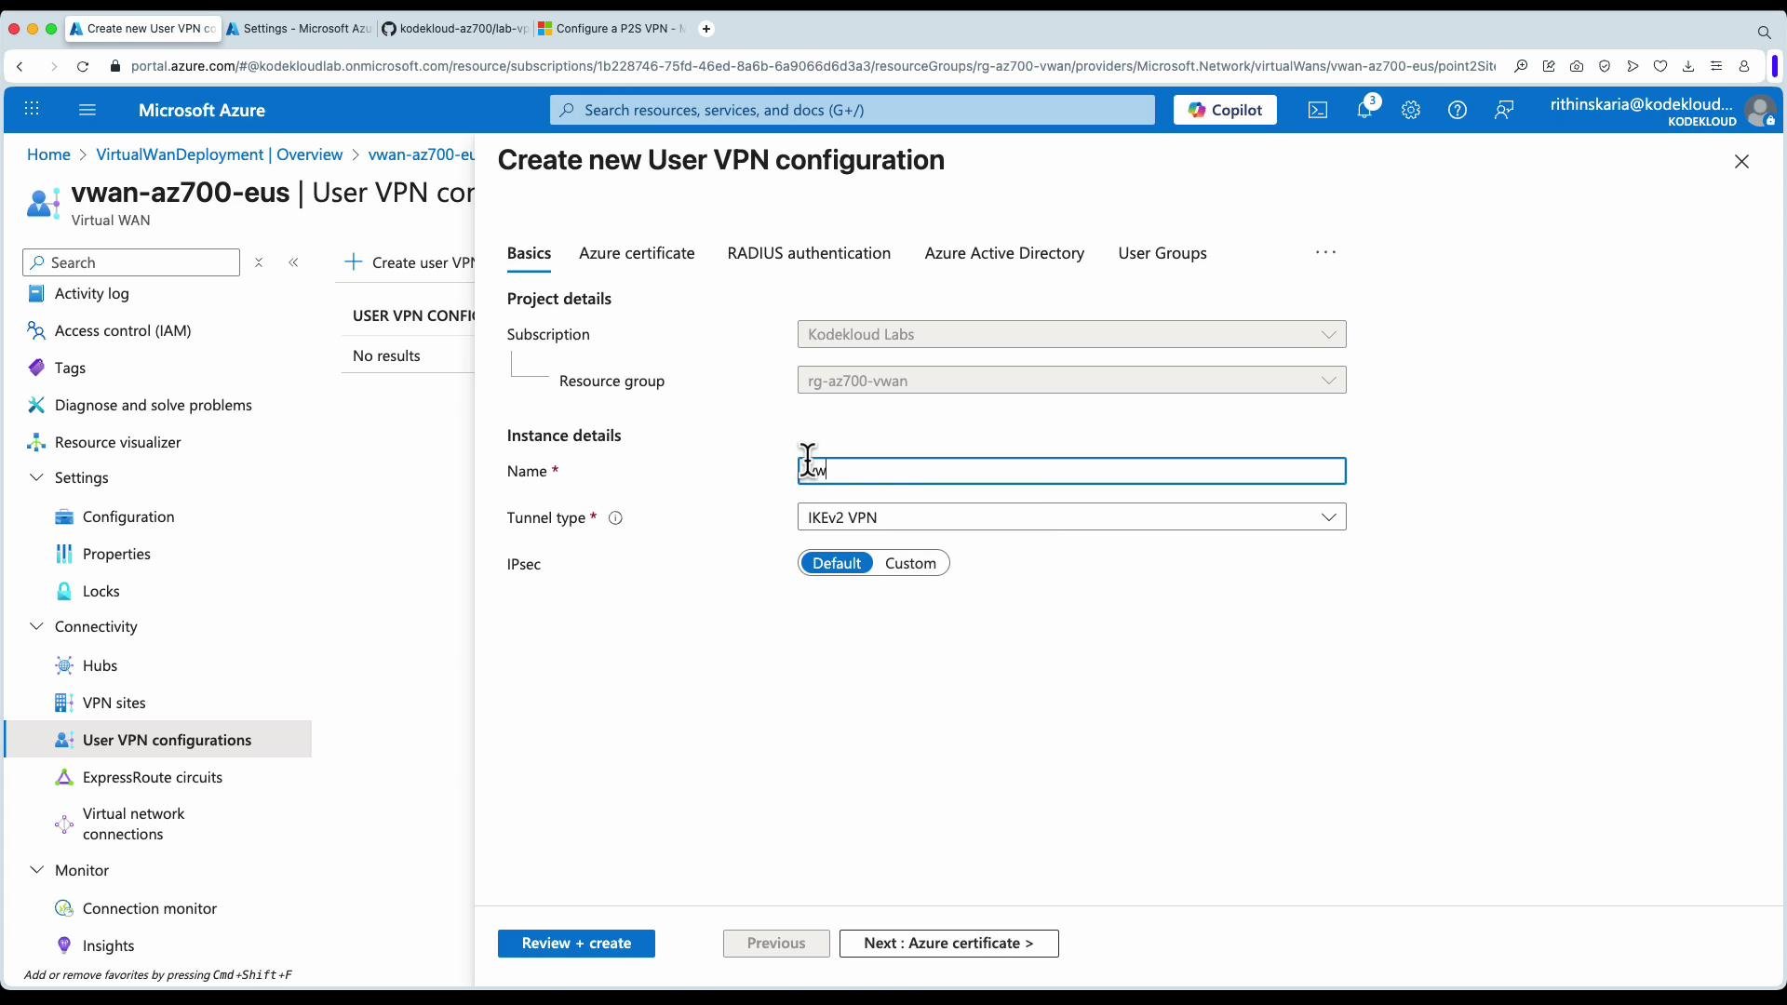Switch to the User Groups tab

click(x=1162, y=253)
